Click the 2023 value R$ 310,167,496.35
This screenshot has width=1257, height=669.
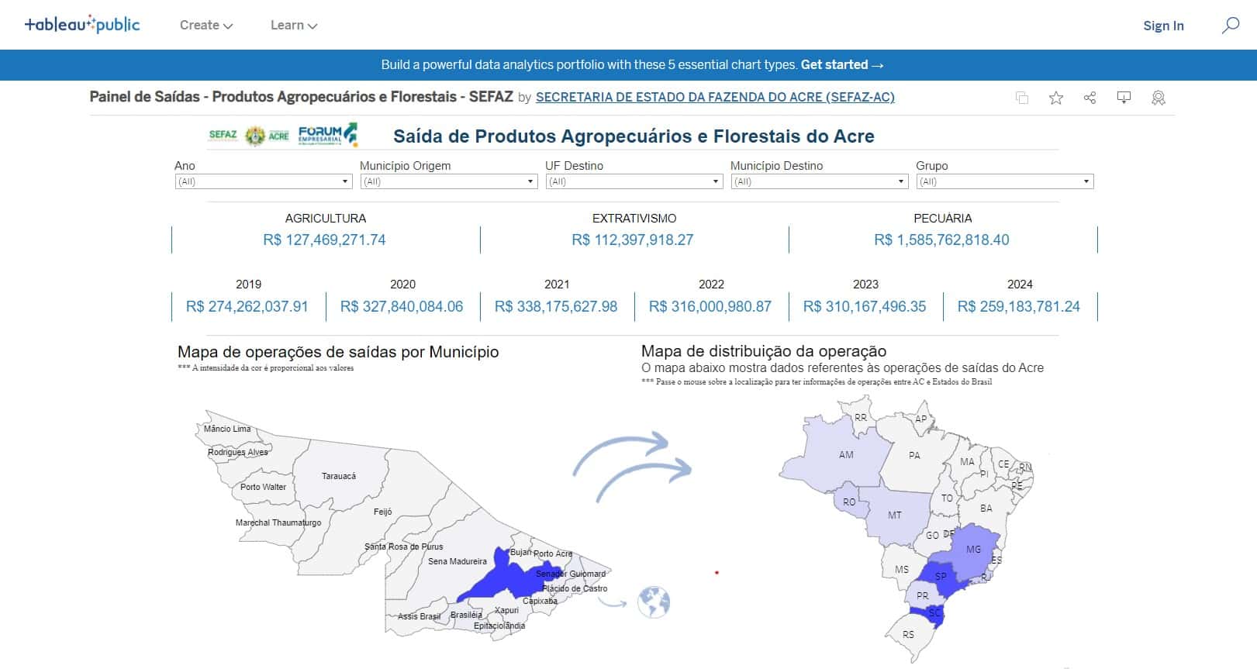point(865,307)
